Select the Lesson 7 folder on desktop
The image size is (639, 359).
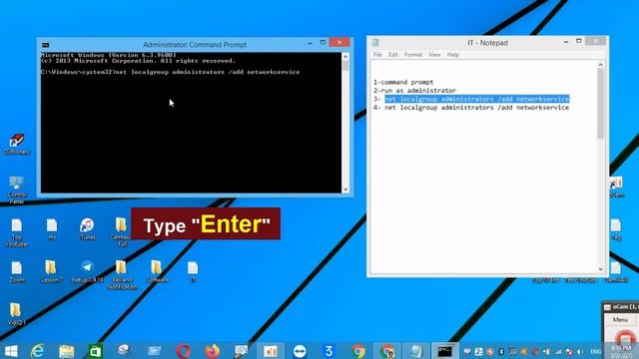(x=51, y=271)
